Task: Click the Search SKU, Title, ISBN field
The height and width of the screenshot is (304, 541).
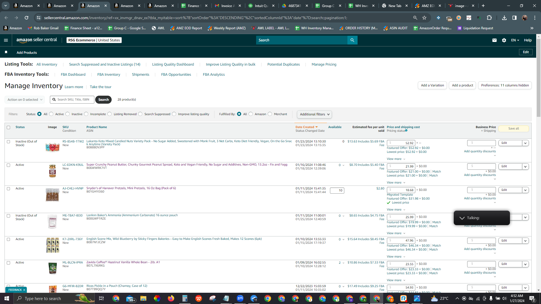Action: point(72,100)
